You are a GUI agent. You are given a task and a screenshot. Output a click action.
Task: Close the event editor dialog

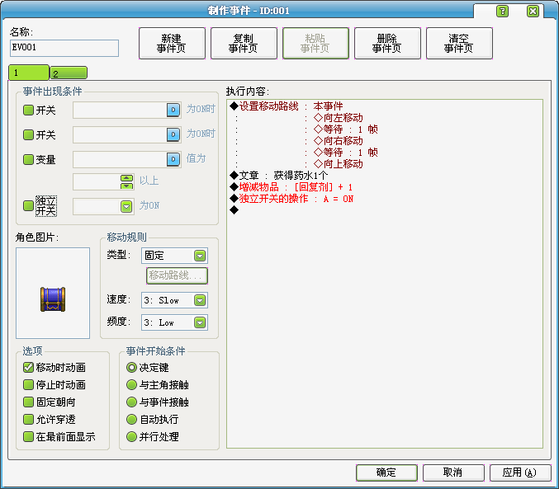point(533,12)
